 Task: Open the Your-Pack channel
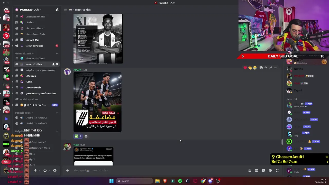[36, 88]
